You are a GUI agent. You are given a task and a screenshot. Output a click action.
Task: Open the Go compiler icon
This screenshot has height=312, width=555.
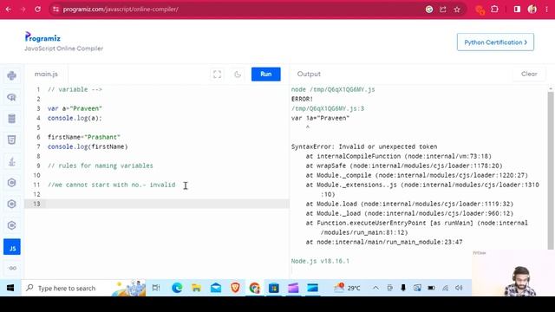coord(12,268)
